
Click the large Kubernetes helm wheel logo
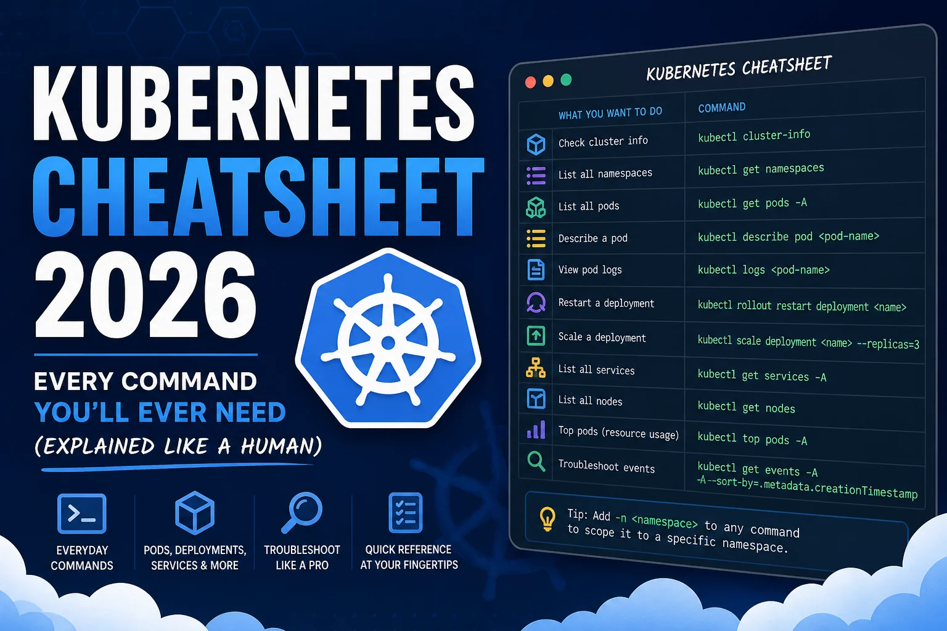(x=388, y=339)
